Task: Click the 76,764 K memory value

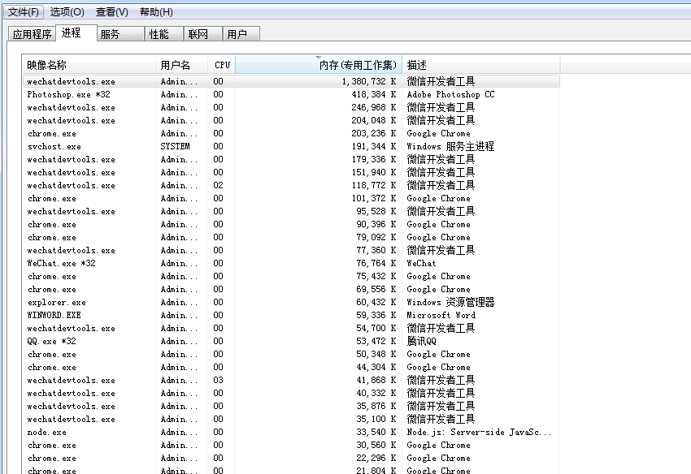Action: click(376, 263)
